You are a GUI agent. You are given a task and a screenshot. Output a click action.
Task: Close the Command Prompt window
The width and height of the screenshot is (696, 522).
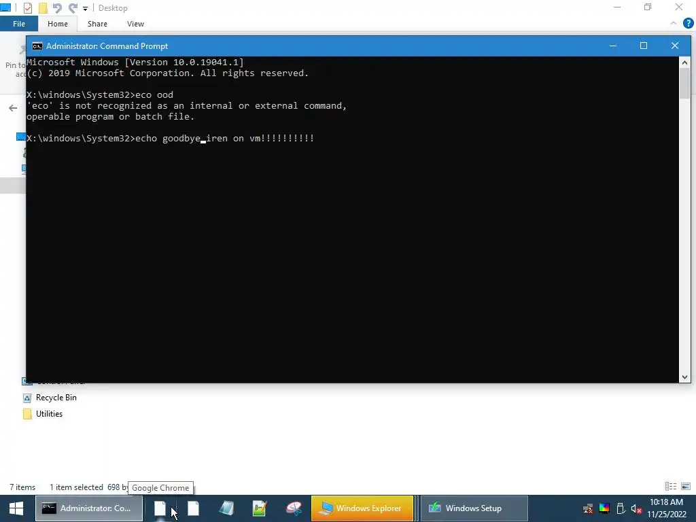675,46
